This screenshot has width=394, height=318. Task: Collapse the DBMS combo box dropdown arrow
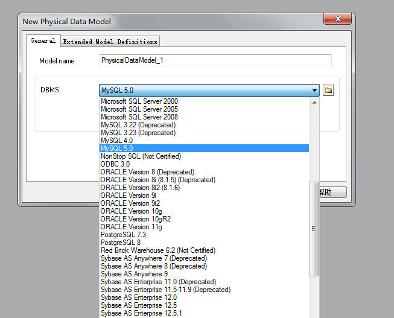coord(314,91)
